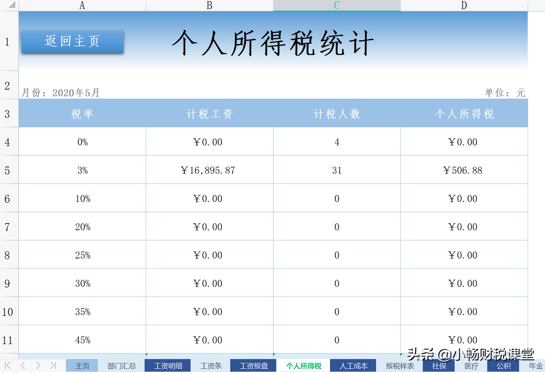Switch to the 人工成本 tab
Image resolution: width=545 pixels, height=372 pixels.
[x=353, y=366]
